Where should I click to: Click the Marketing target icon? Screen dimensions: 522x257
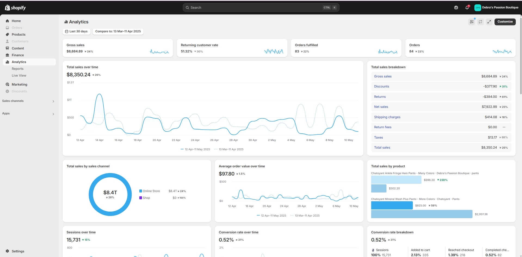point(7,84)
